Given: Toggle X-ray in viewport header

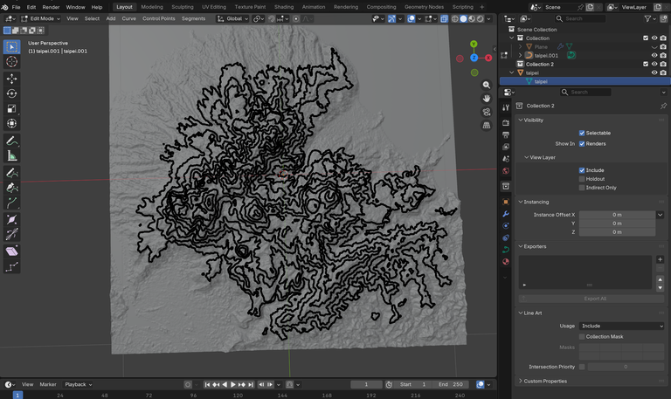Looking at the screenshot, I should 444,19.
